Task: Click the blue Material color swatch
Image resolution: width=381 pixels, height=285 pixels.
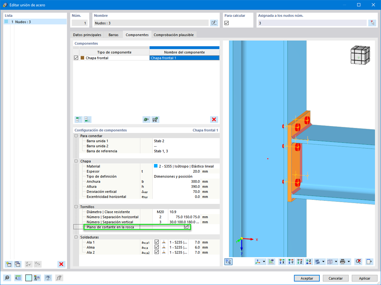Action: (x=156, y=166)
